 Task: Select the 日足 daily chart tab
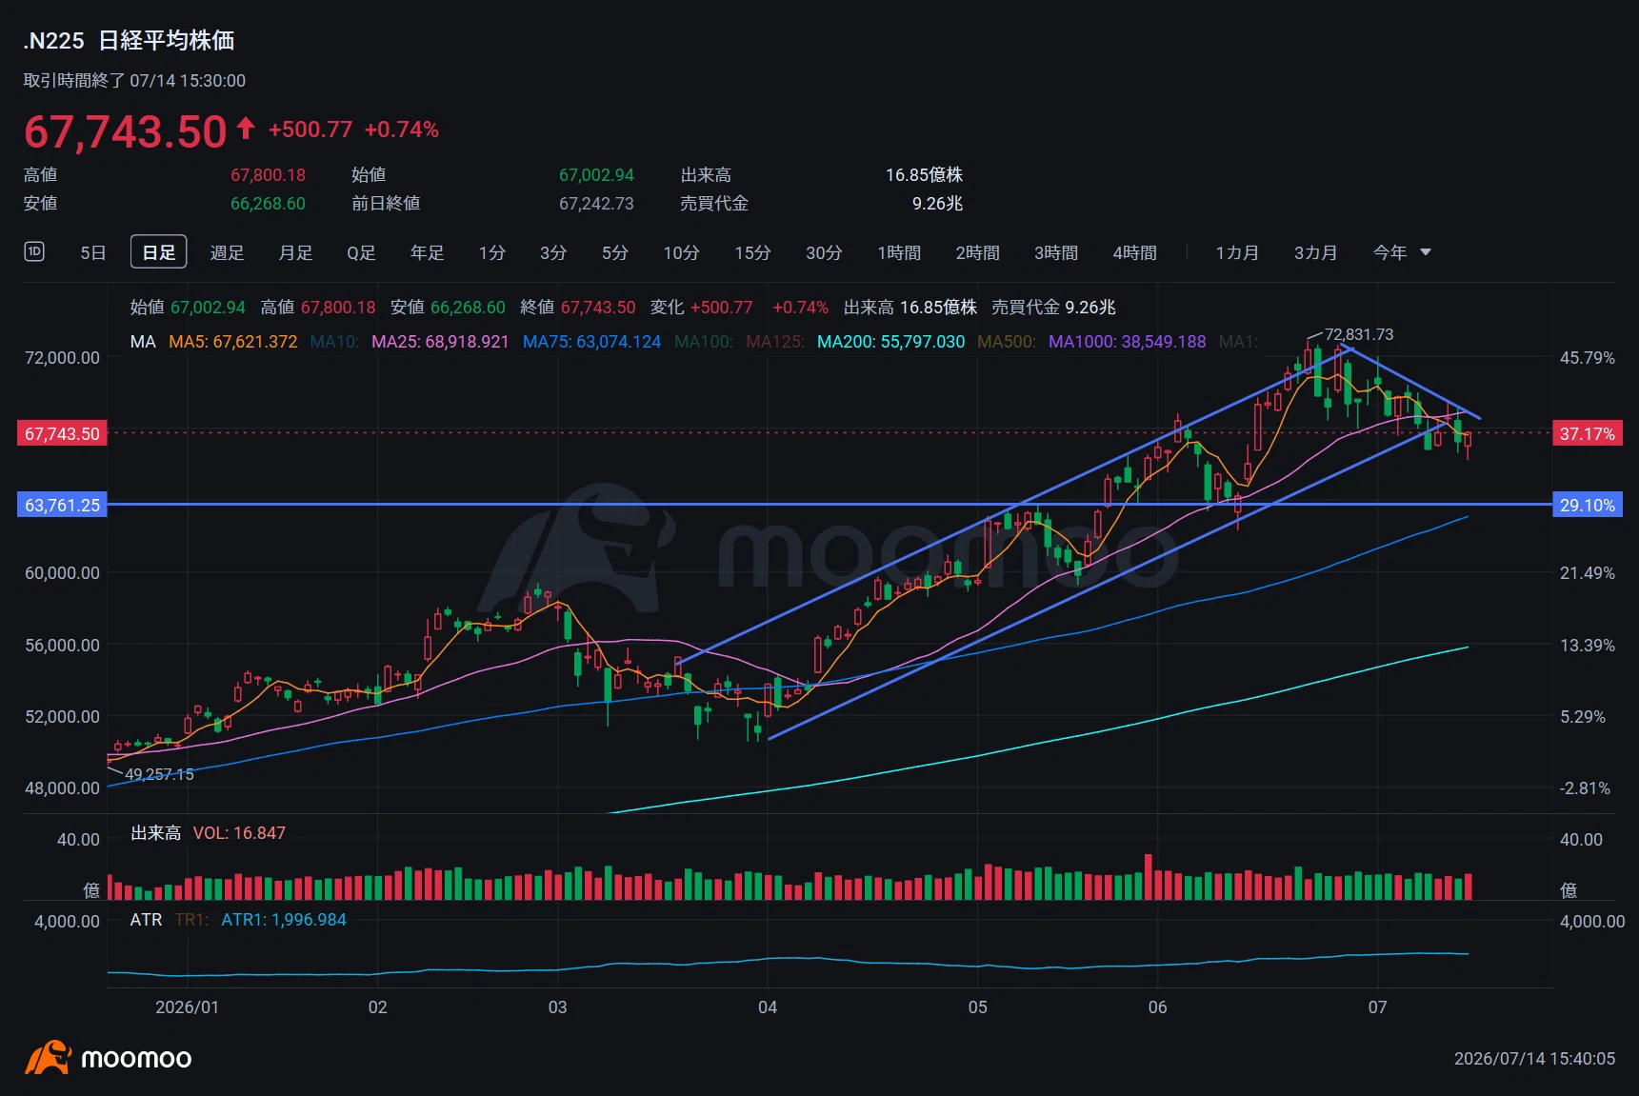point(158,252)
